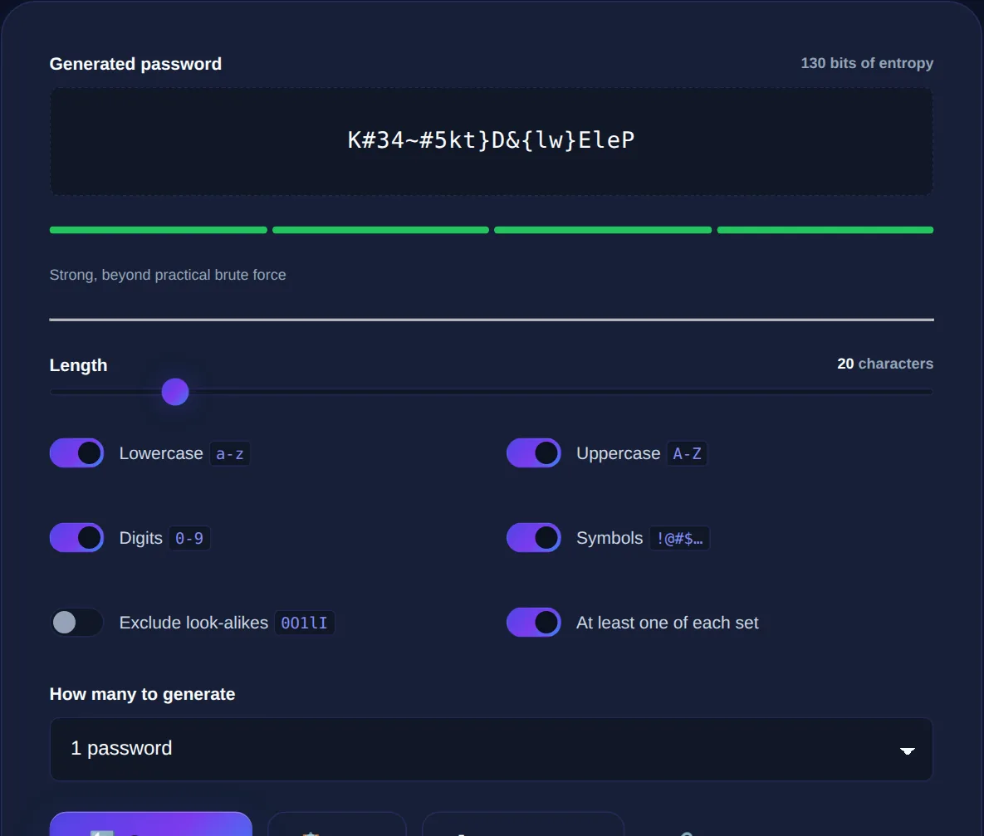The width and height of the screenshot is (984, 836).
Task: Click the last green strength bar segment
Action: (825, 230)
